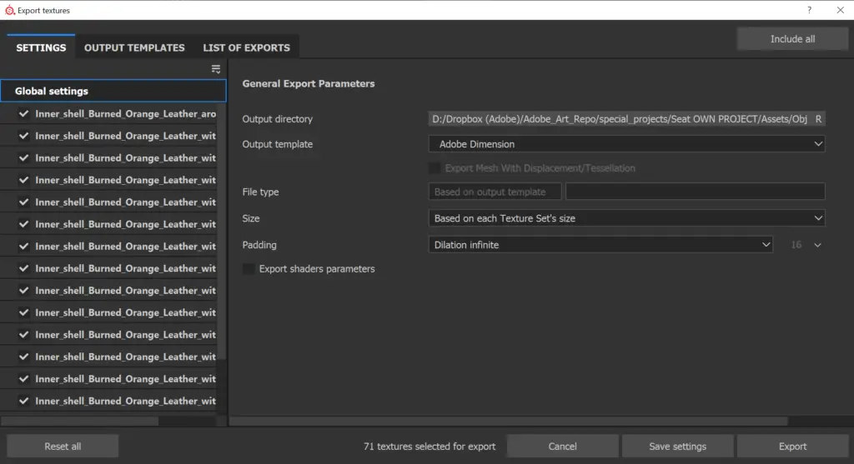Click '71 textures selected for export' status text
Screen dimensions: 854x464
pyautogui.click(x=430, y=446)
